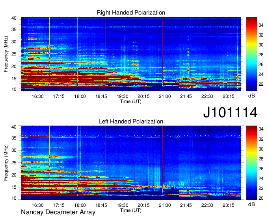Click the 25 MHz tick on Left Handed frequency axis
The height and width of the screenshot is (217, 268).
[14, 163]
